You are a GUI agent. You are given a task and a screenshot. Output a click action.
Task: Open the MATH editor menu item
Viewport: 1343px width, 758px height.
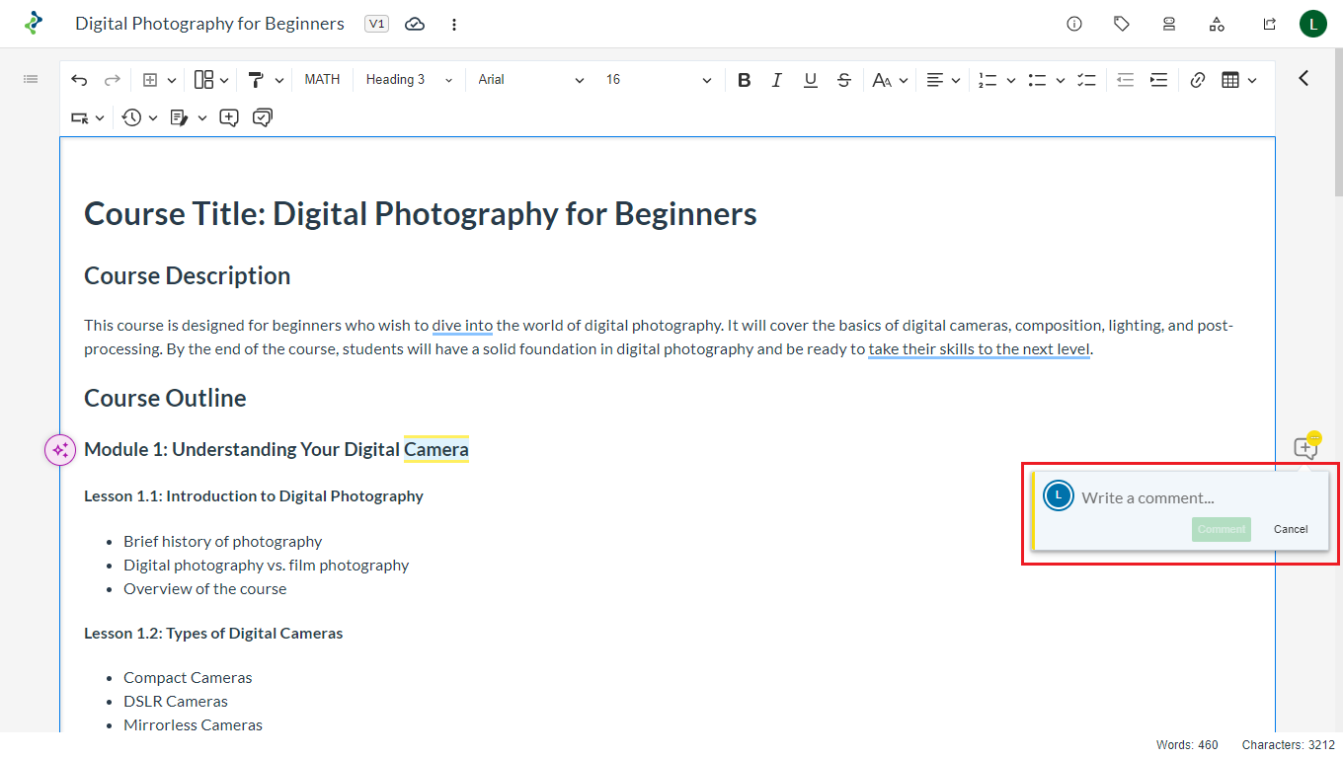(322, 80)
